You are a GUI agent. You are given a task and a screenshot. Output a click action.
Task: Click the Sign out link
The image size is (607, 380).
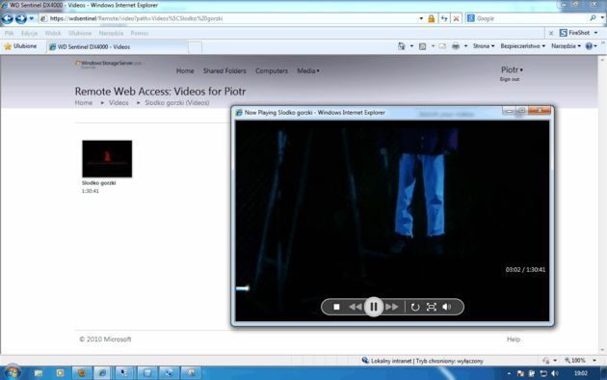pos(510,79)
